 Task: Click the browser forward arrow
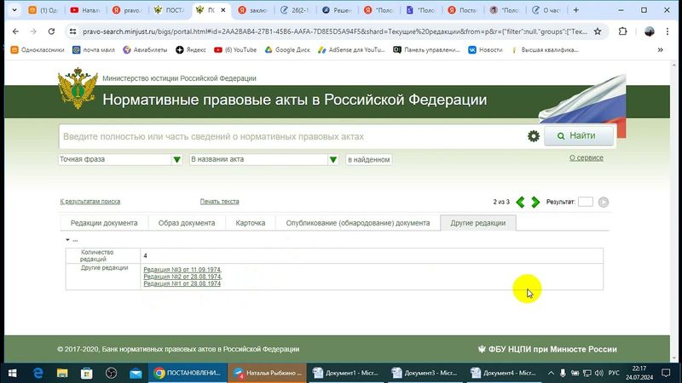pos(33,31)
